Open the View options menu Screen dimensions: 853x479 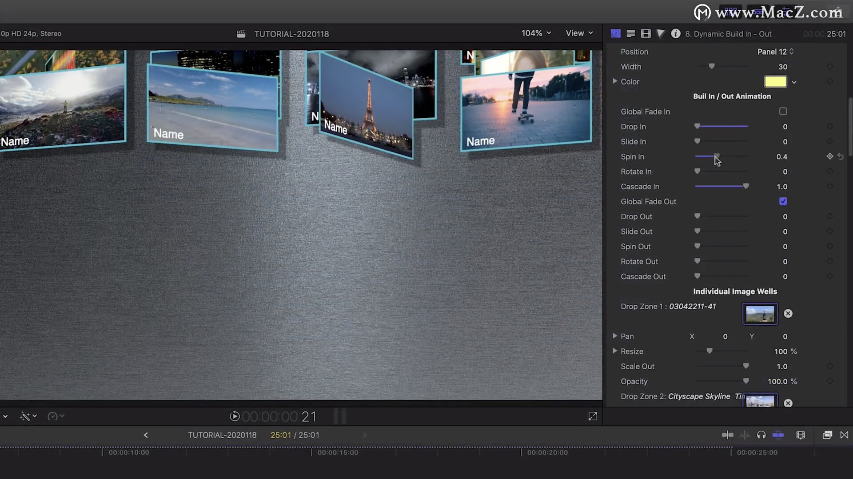[579, 33]
